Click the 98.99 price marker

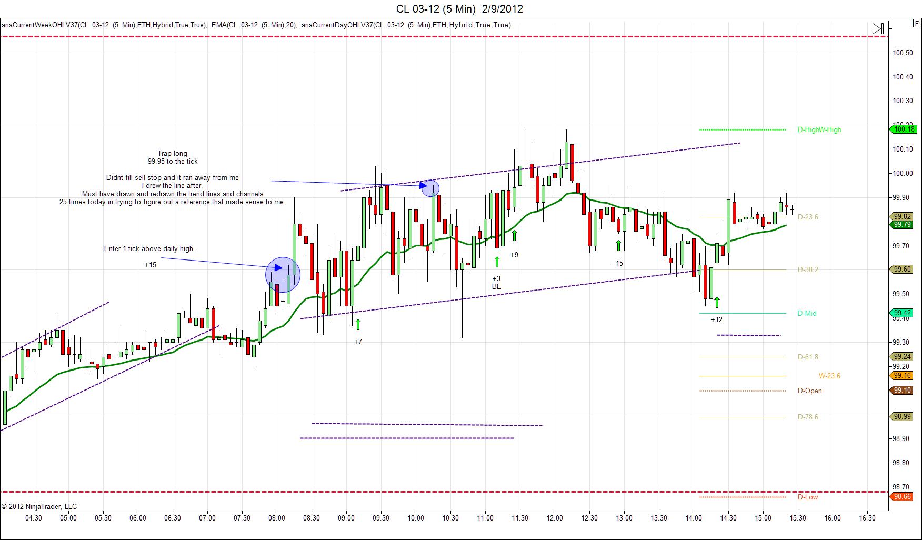pyautogui.click(x=902, y=416)
